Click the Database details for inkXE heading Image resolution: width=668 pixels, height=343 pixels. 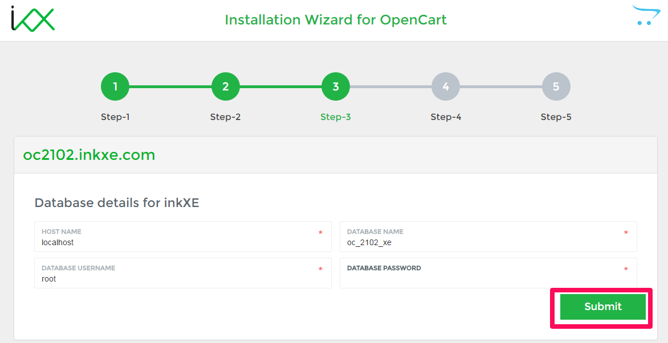(x=117, y=203)
